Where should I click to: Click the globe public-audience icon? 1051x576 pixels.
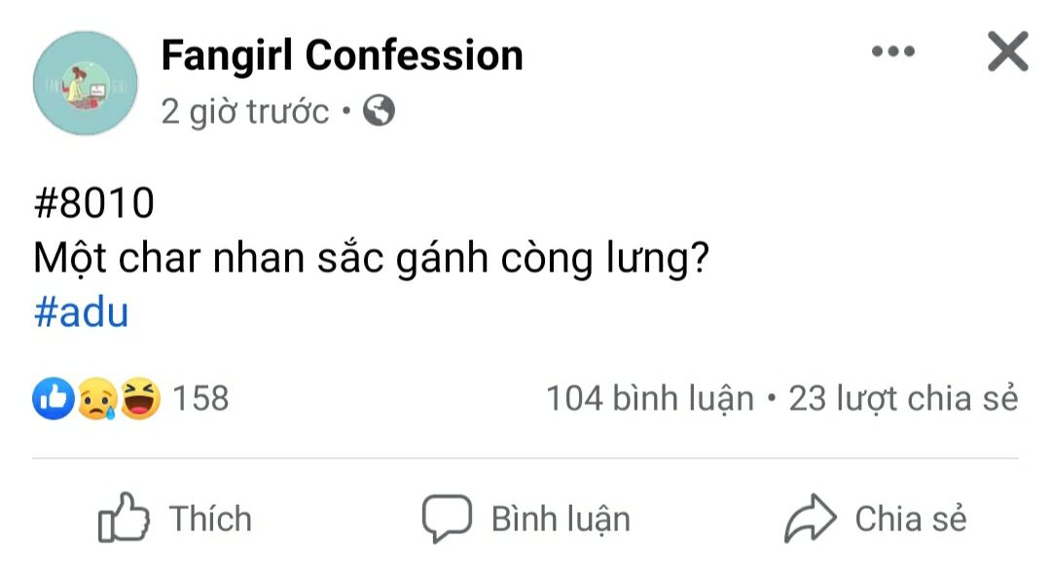click(x=379, y=113)
